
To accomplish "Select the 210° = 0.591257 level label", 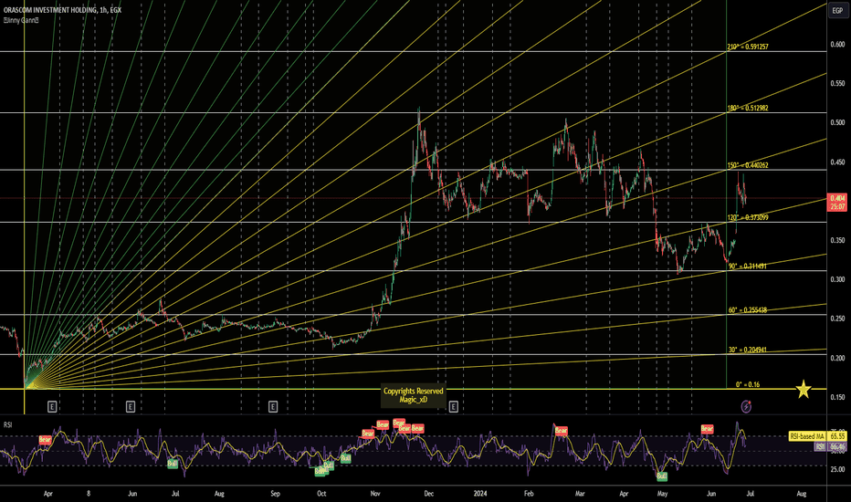I will click(x=747, y=47).
